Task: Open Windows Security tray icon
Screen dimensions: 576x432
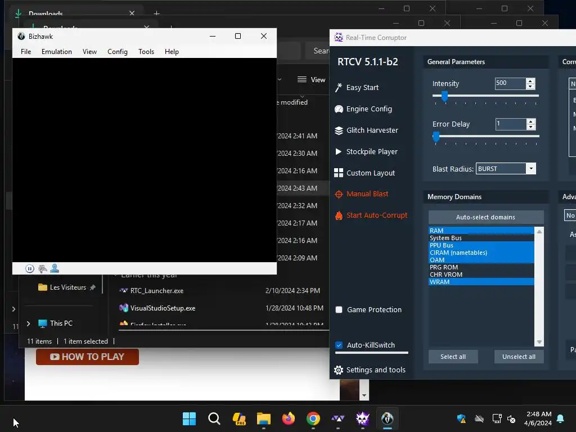Action: point(461,418)
